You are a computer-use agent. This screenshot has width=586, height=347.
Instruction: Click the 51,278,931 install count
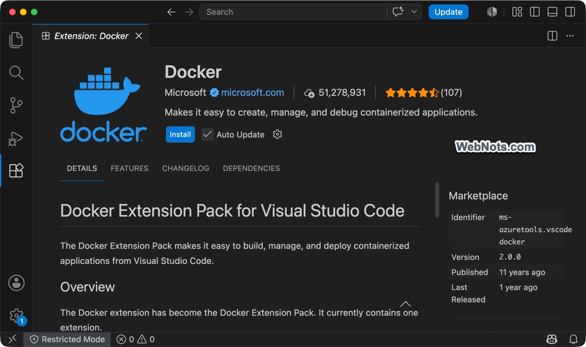coord(335,92)
